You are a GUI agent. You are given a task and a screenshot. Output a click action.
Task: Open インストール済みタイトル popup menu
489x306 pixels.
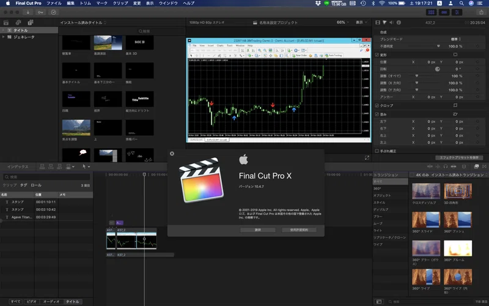pyautogui.click(x=83, y=23)
